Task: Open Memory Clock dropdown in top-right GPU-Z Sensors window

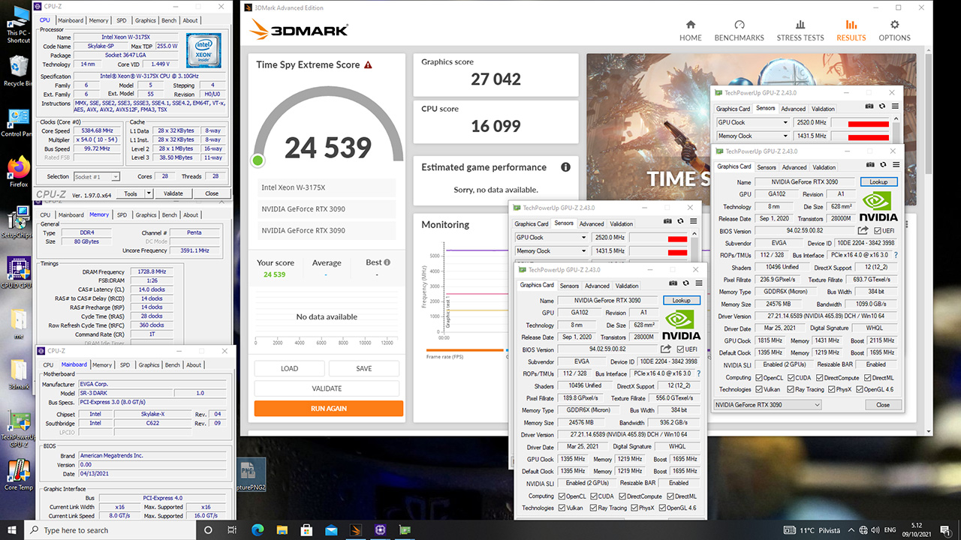Action: coord(786,136)
